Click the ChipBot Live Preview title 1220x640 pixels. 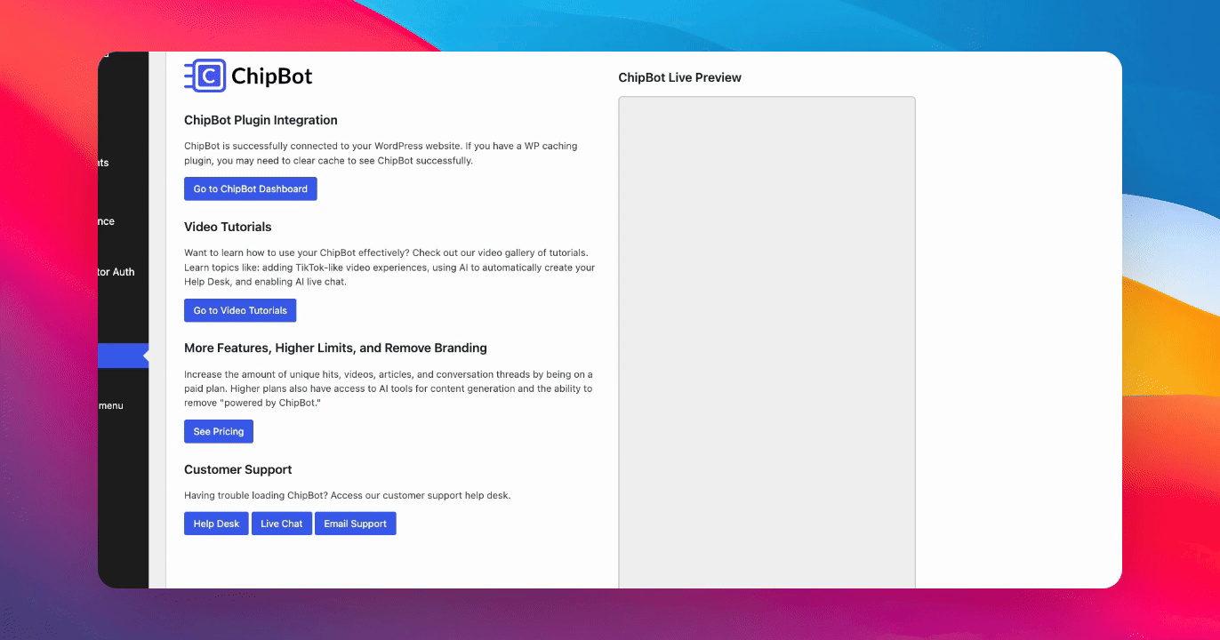click(x=680, y=77)
